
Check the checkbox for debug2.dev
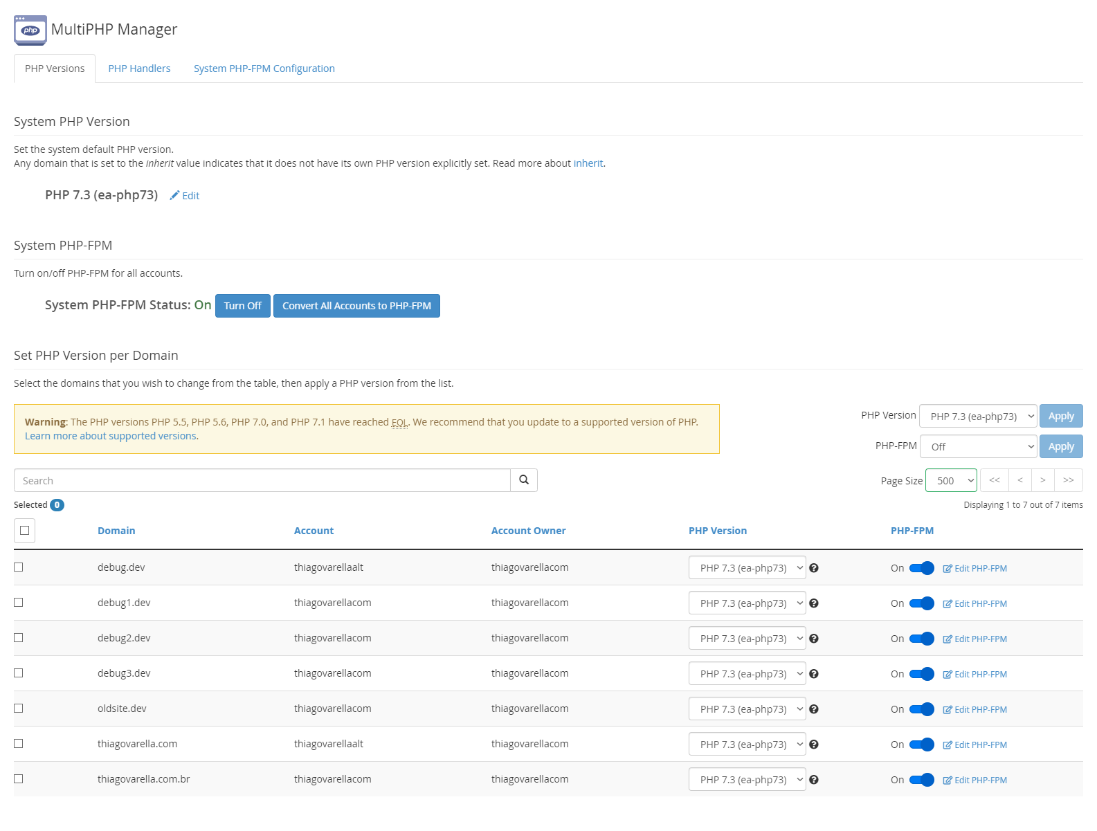tap(19, 638)
